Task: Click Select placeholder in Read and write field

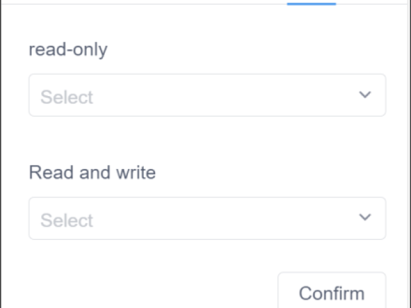Action: click(x=66, y=221)
